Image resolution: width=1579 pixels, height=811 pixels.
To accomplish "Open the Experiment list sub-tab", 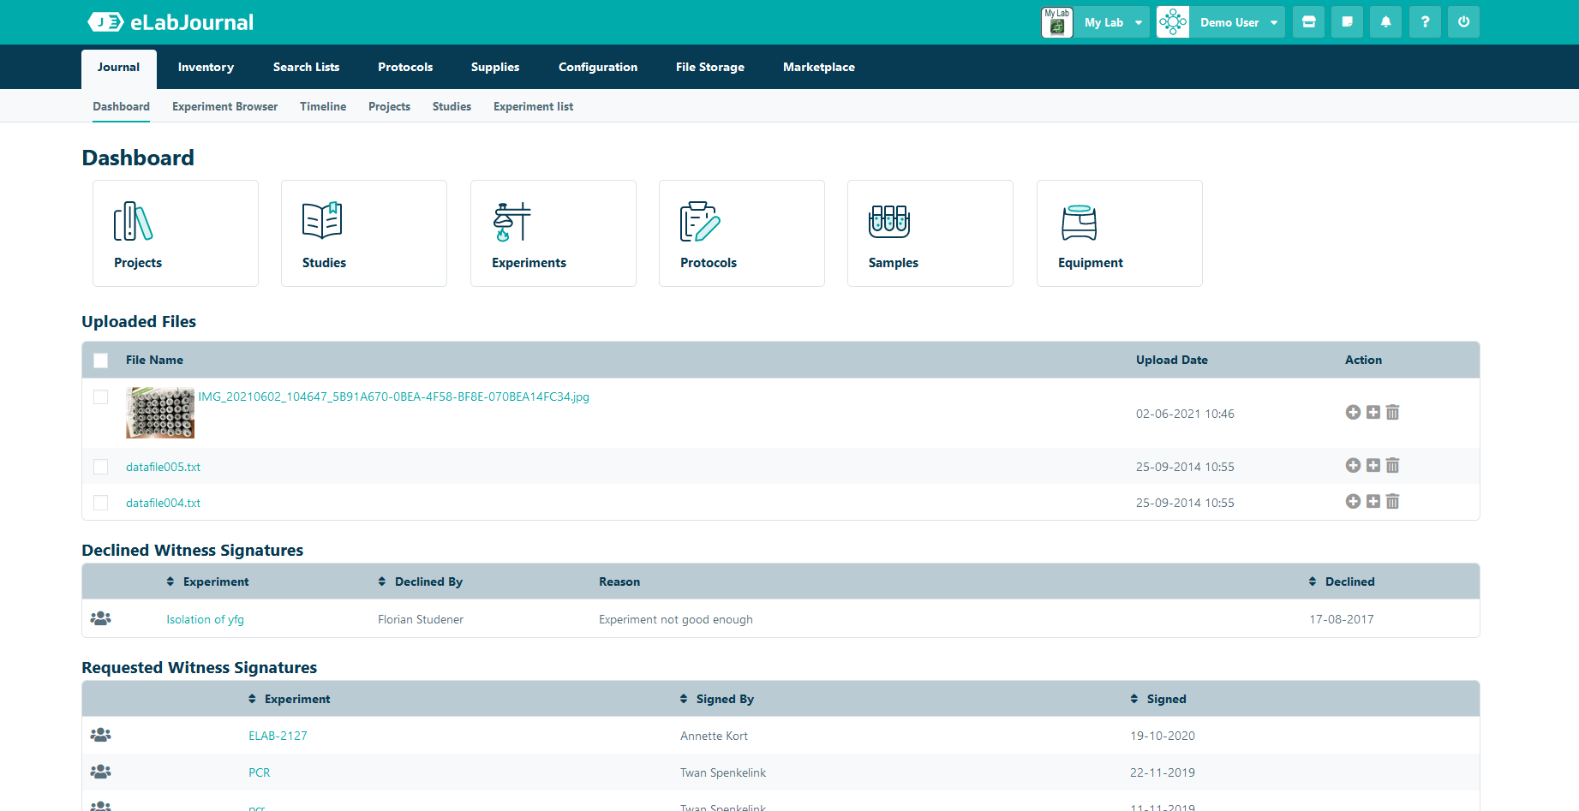I will (x=533, y=107).
